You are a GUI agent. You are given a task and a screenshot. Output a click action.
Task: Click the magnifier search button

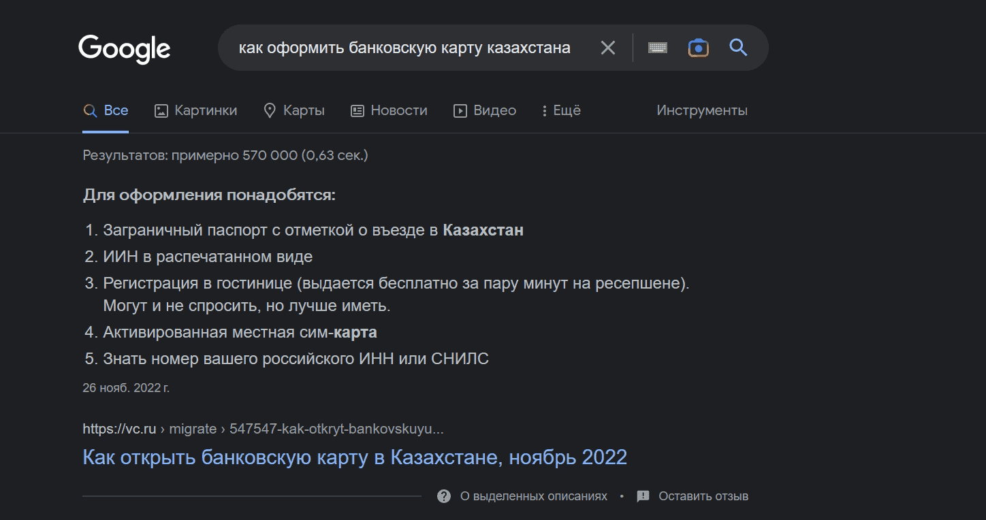[738, 48]
